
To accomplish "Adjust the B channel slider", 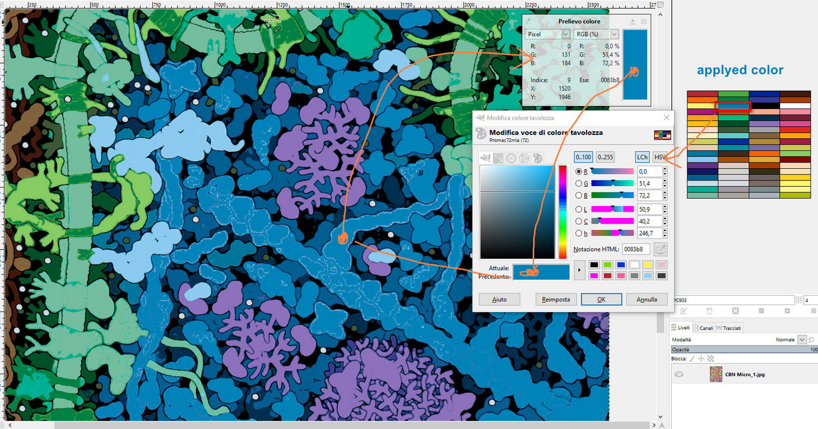I will pos(612,196).
